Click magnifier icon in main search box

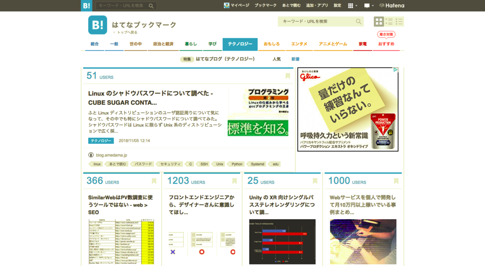click(x=359, y=21)
